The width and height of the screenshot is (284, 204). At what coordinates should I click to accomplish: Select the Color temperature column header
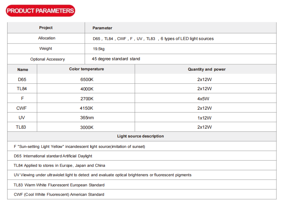pos(86,69)
